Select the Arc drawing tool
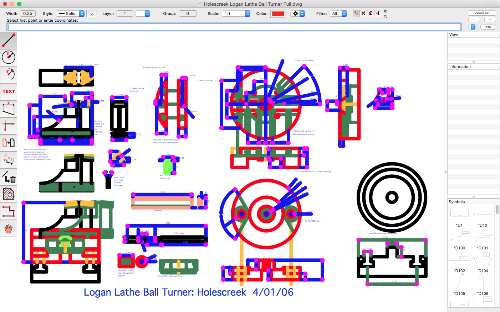The height and width of the screenshot is (312, 500). click(x=9, y=74)
